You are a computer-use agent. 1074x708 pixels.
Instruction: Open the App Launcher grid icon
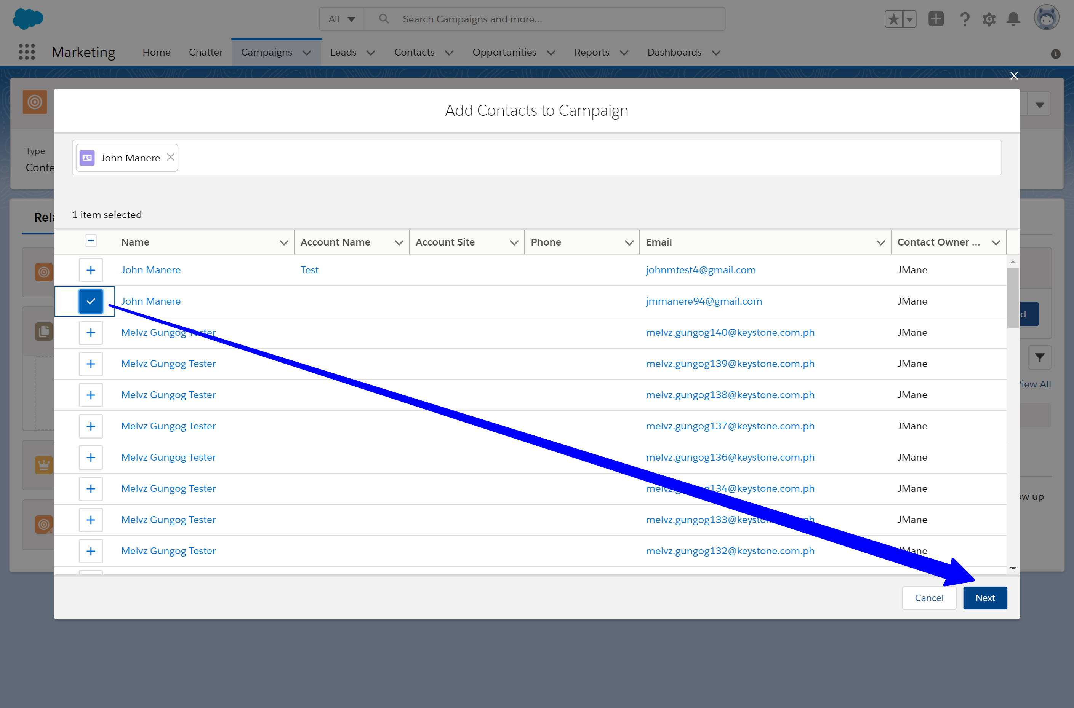coord(27,52)
